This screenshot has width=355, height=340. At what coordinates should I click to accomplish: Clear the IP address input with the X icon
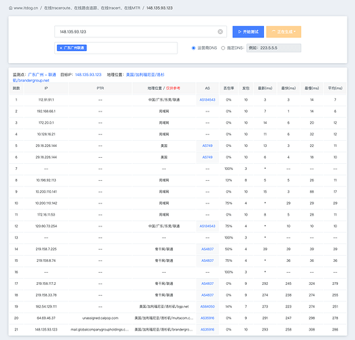[220, 32]
